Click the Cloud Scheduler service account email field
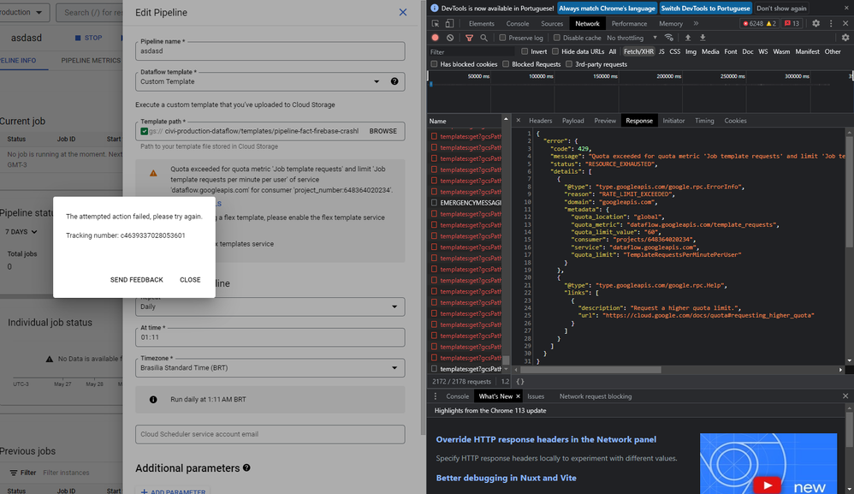The width and height of the screenshot is (854, 494). pos(270,434)
